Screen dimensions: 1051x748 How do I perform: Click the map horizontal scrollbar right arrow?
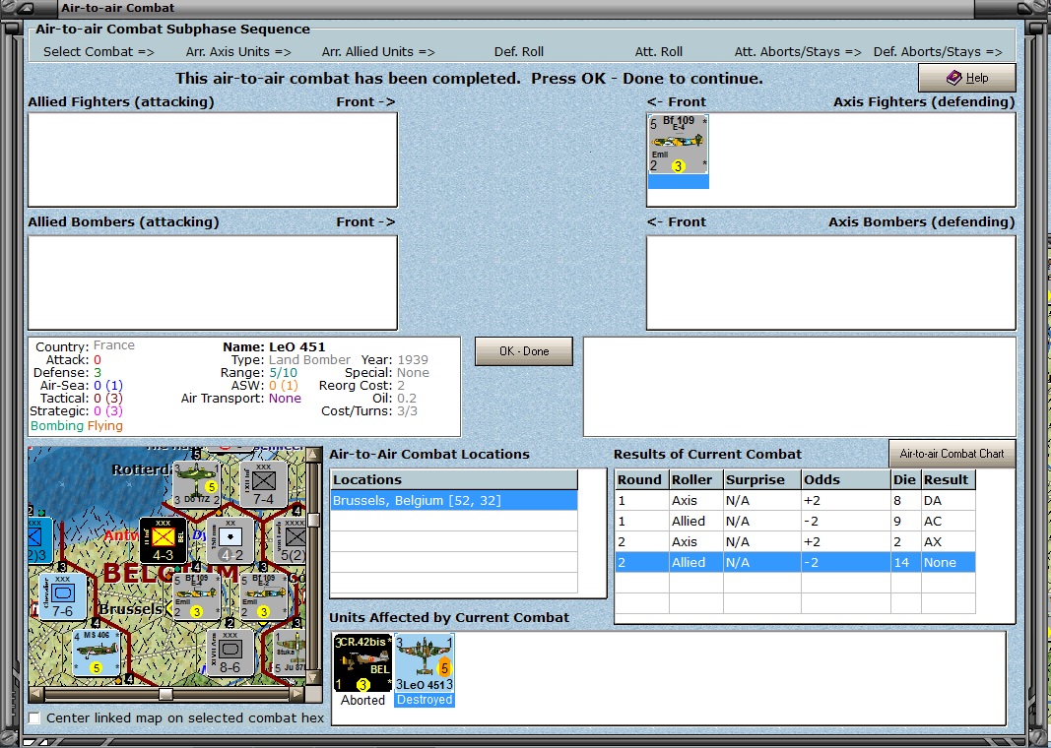pos(297,694)
